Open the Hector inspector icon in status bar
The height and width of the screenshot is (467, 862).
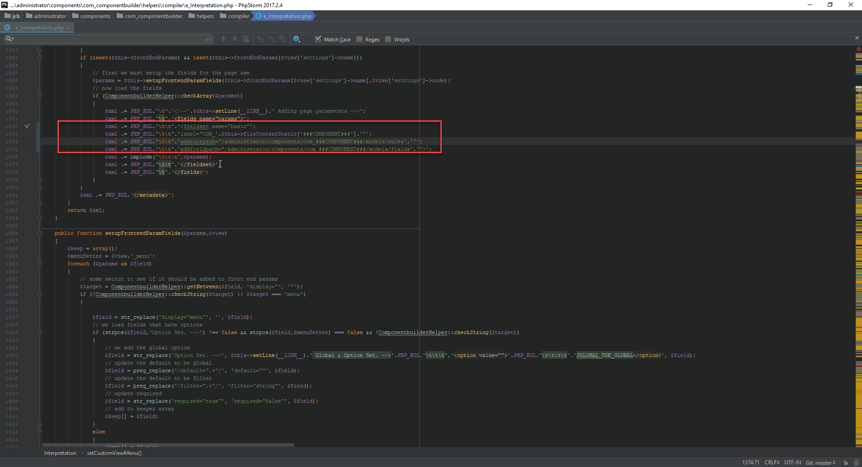[x=856, y=463]
